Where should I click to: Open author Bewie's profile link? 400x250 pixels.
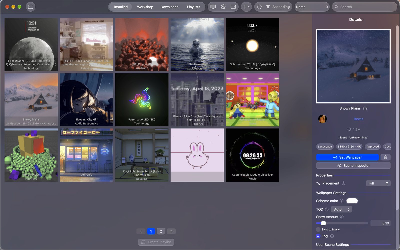coord(358,119)
